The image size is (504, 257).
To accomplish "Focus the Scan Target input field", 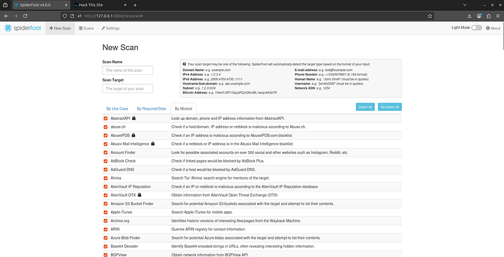I will 128,88.
